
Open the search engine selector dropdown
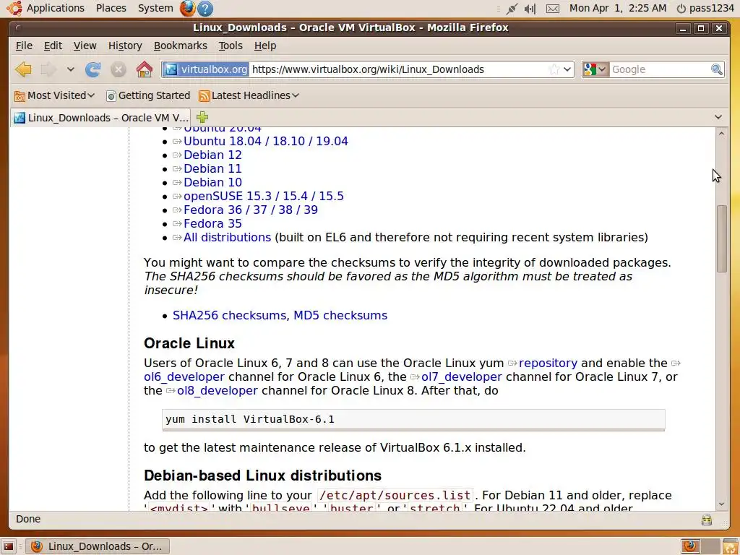pyautogui.click(x=595, y=69)
